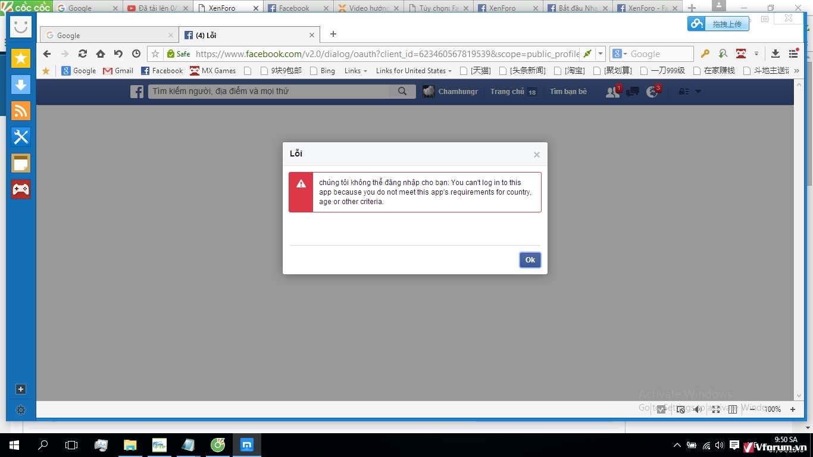Reopen last closed page with undo icon
The image size is (813, 457).
pos(118,54)
